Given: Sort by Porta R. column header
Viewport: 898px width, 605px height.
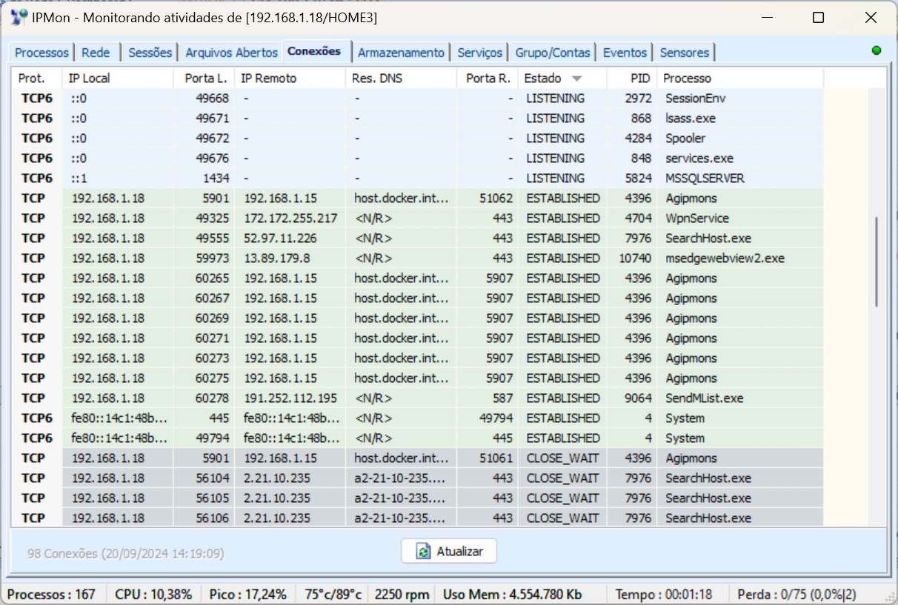Looking at the screenshot, I should click(x=488, y=78).
